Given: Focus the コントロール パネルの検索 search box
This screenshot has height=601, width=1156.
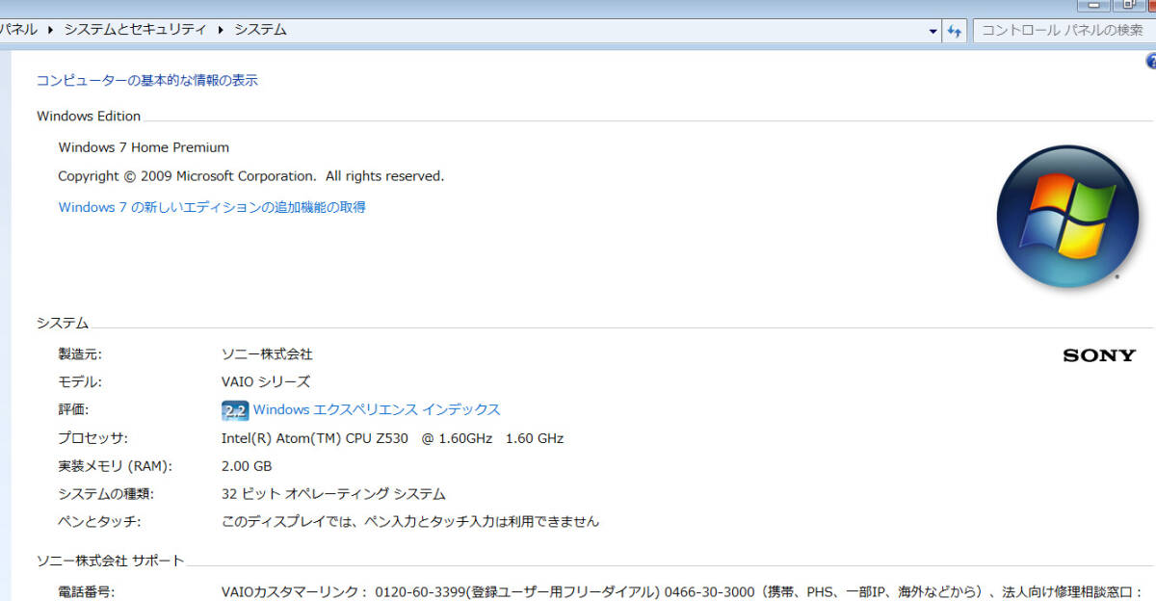Looking at the screenshot, I should point(1064,31).
